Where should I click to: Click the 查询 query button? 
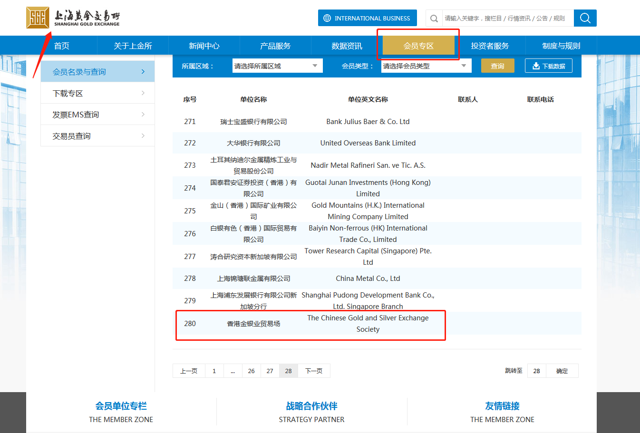(497, 66)
